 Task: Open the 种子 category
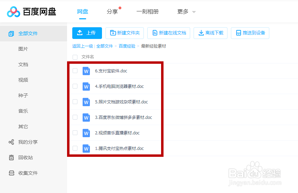(x=23, y=95)
